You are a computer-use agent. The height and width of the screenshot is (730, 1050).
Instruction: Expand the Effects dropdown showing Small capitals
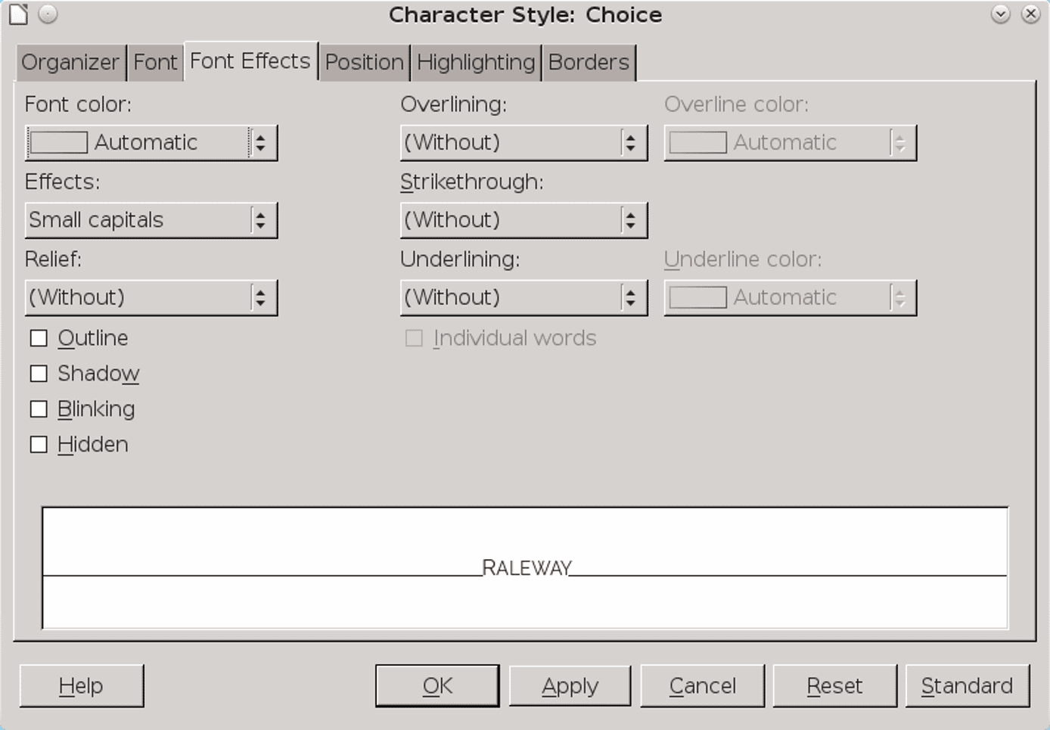point(259,220)
